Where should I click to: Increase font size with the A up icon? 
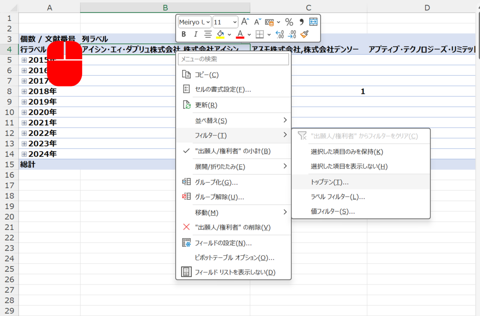tap(245, 22)
